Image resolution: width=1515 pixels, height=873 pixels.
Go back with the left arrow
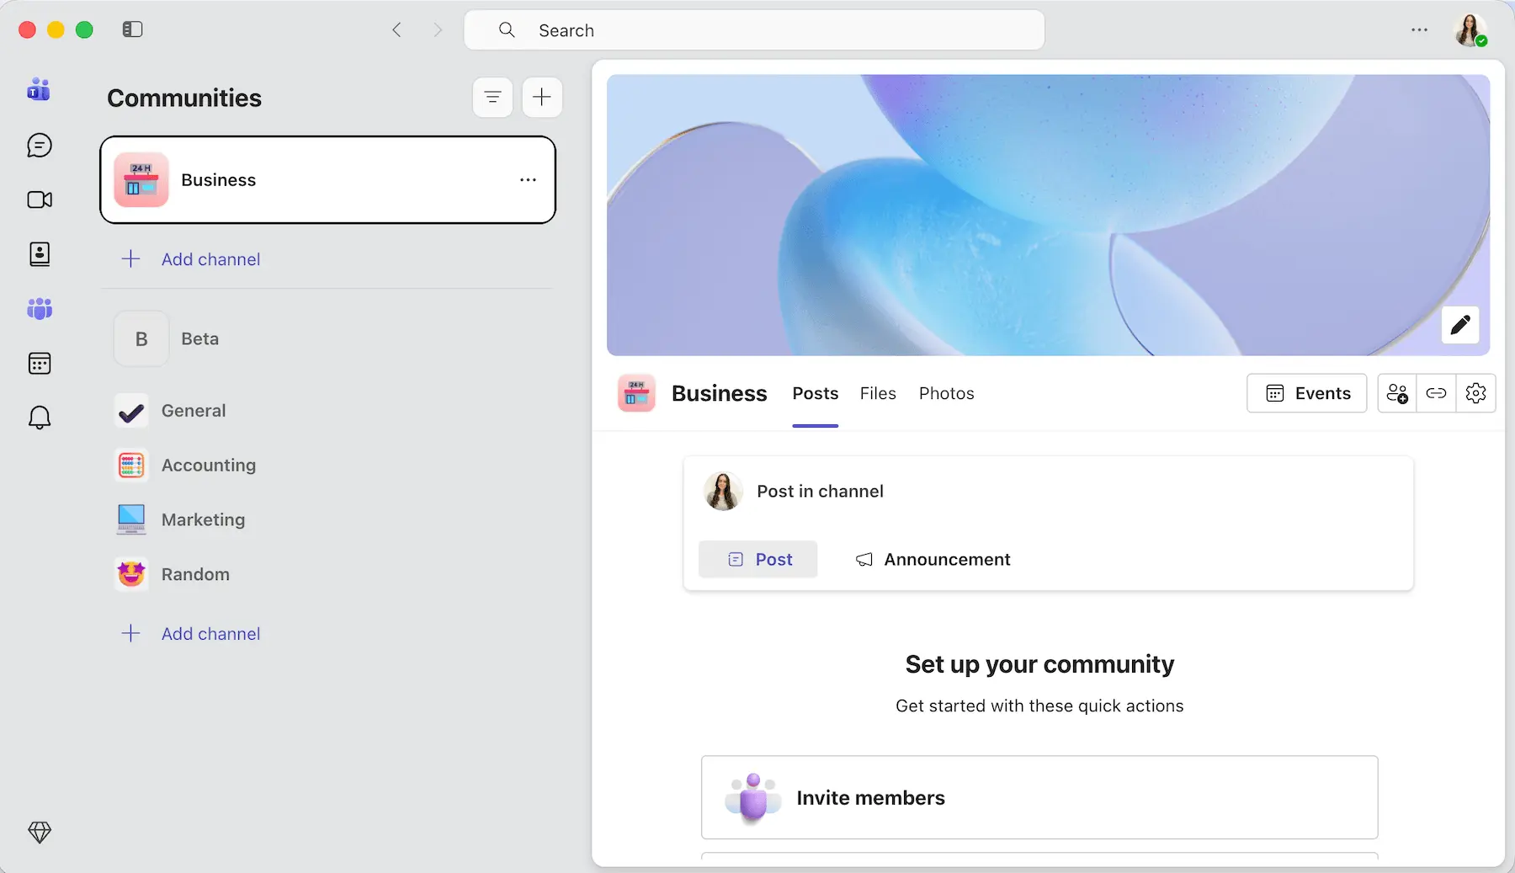[x=397, y=30]
